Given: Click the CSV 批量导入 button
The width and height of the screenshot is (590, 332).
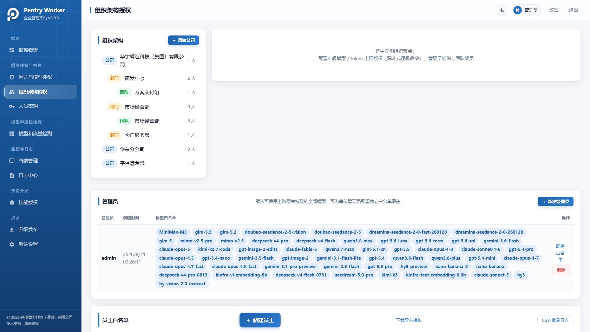Looking at the screenshot, I should [555, 320].
